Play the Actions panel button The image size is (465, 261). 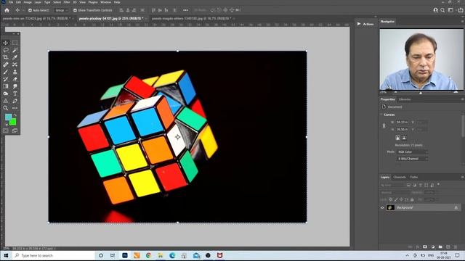359,24
